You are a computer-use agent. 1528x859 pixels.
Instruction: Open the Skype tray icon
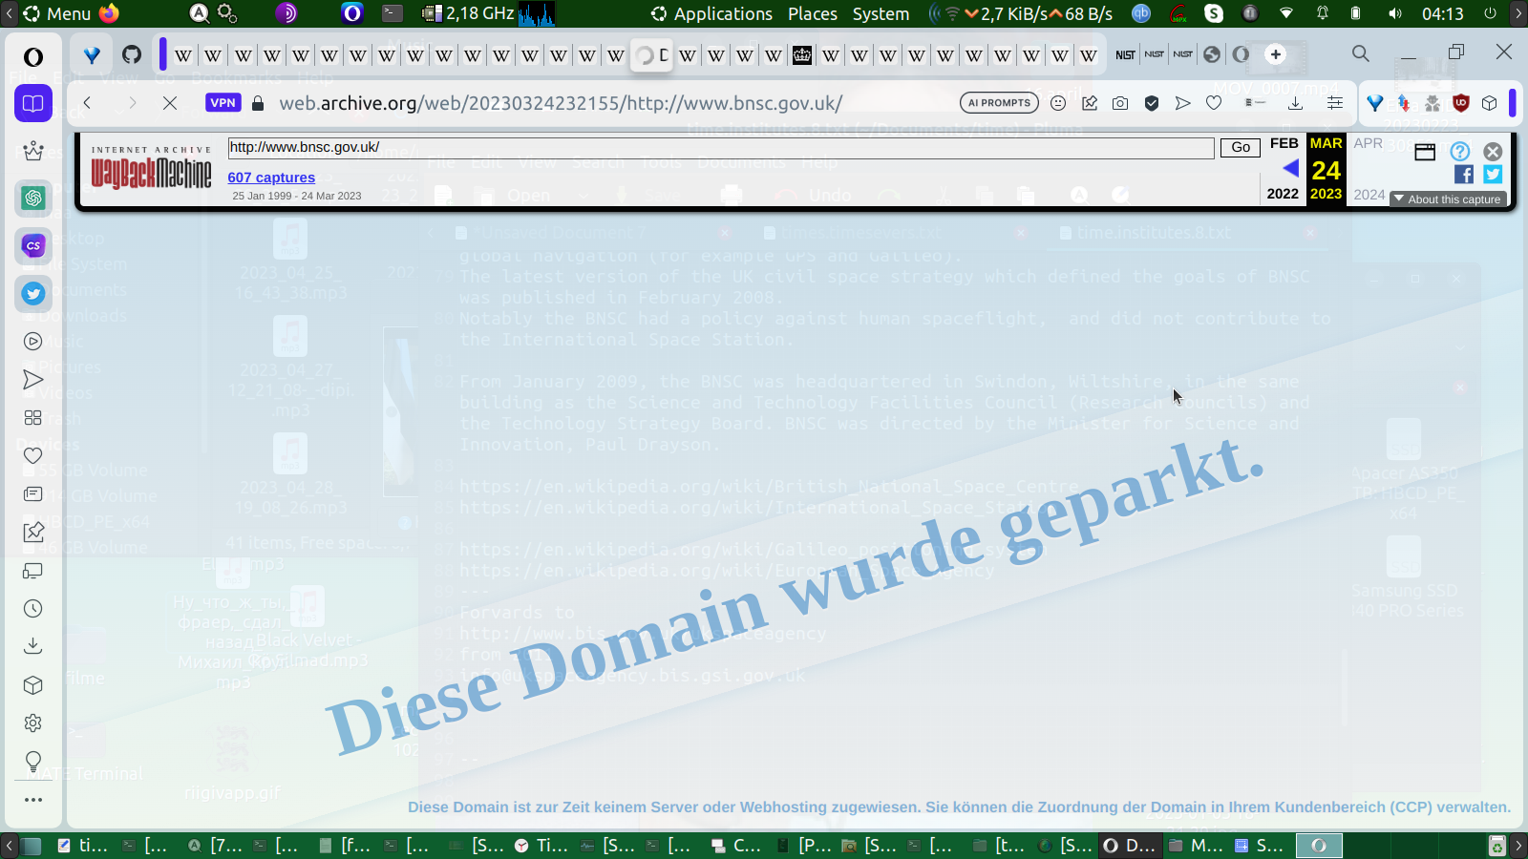[1214, 13]
